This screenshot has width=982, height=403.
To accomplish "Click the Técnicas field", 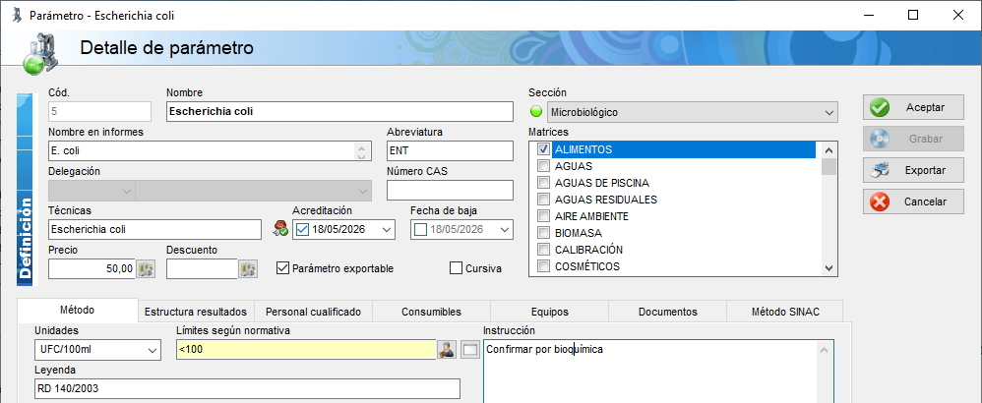I will [154, 230].
